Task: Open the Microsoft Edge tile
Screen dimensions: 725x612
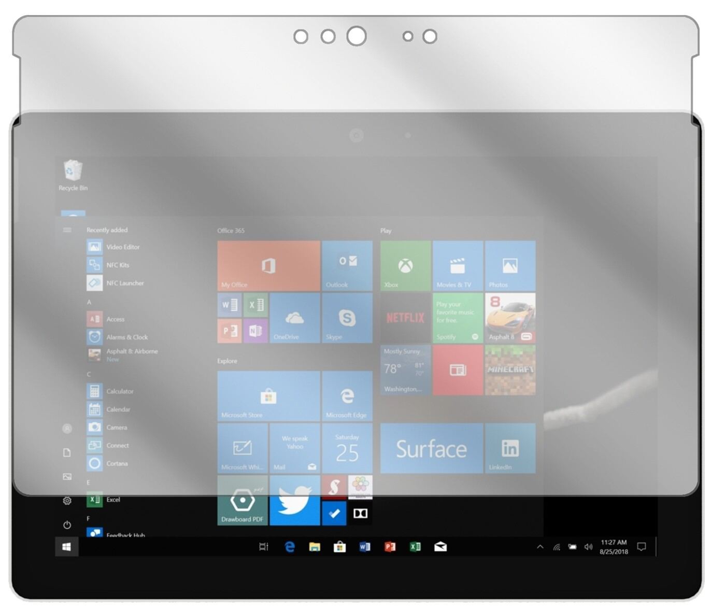Action: (347, 396)
